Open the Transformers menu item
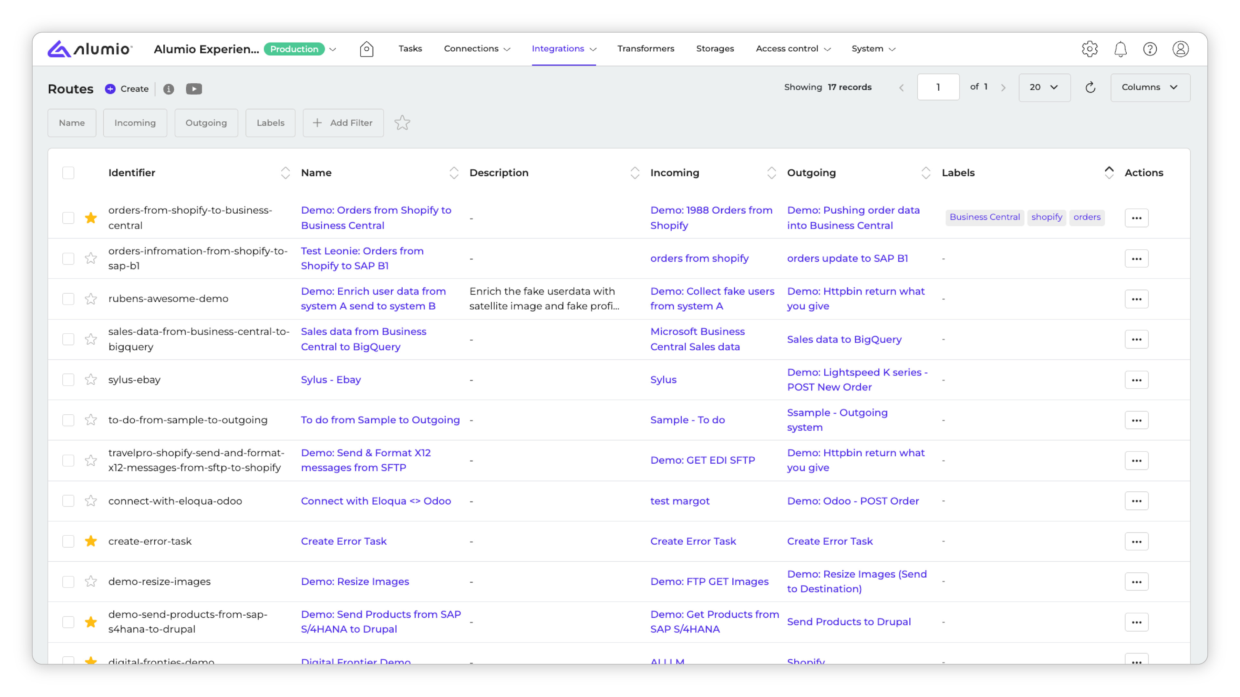Viewport: 1240px width, 697px height. tap(646, 49)
